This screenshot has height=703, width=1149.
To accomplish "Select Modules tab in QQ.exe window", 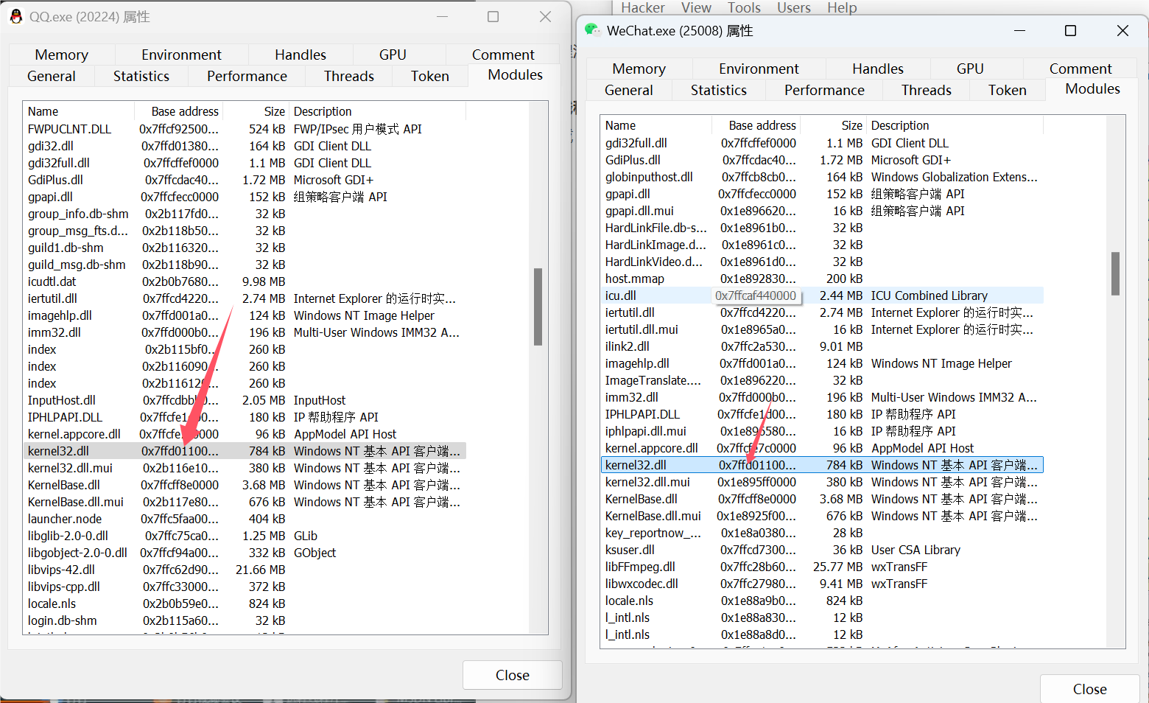I will click(x=515, y=74).
